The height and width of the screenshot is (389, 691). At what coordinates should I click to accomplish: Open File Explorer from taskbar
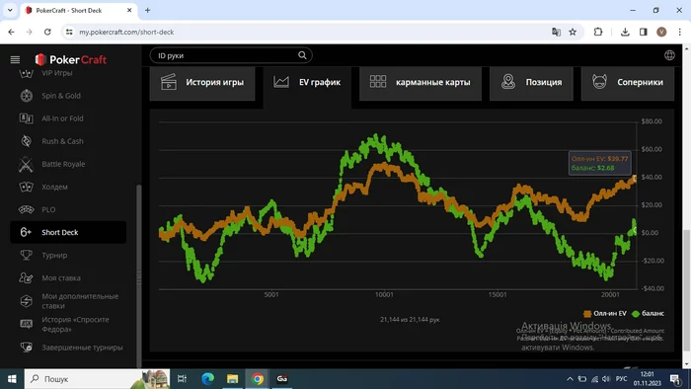pos(232,379)
